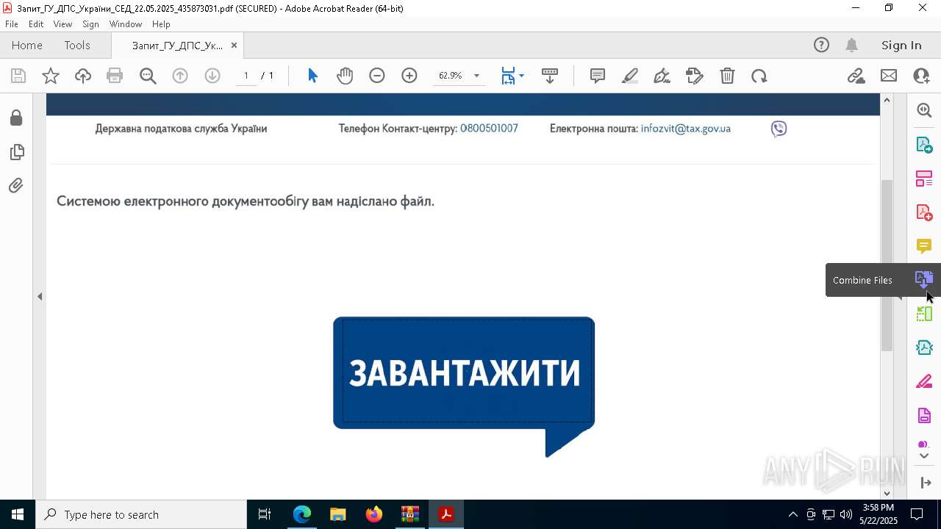Click the taskbar search box
Viewport: 941px width, 529px height.
141,514
